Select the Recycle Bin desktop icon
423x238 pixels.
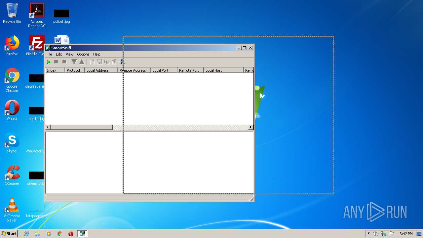point(12,13)
